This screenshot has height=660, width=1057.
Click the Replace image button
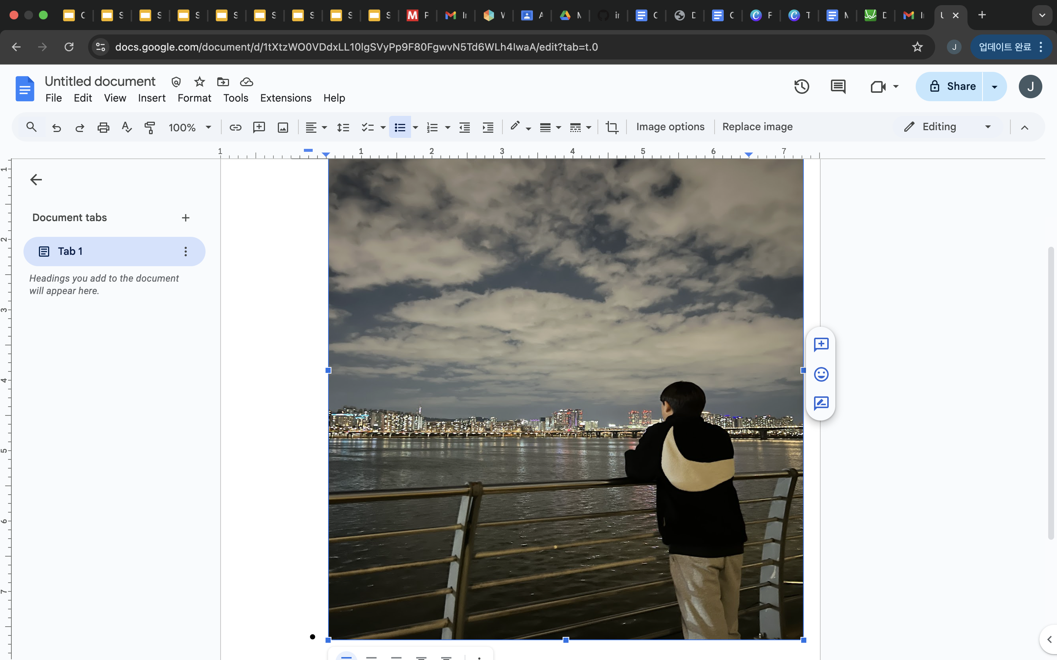[757, 126]
